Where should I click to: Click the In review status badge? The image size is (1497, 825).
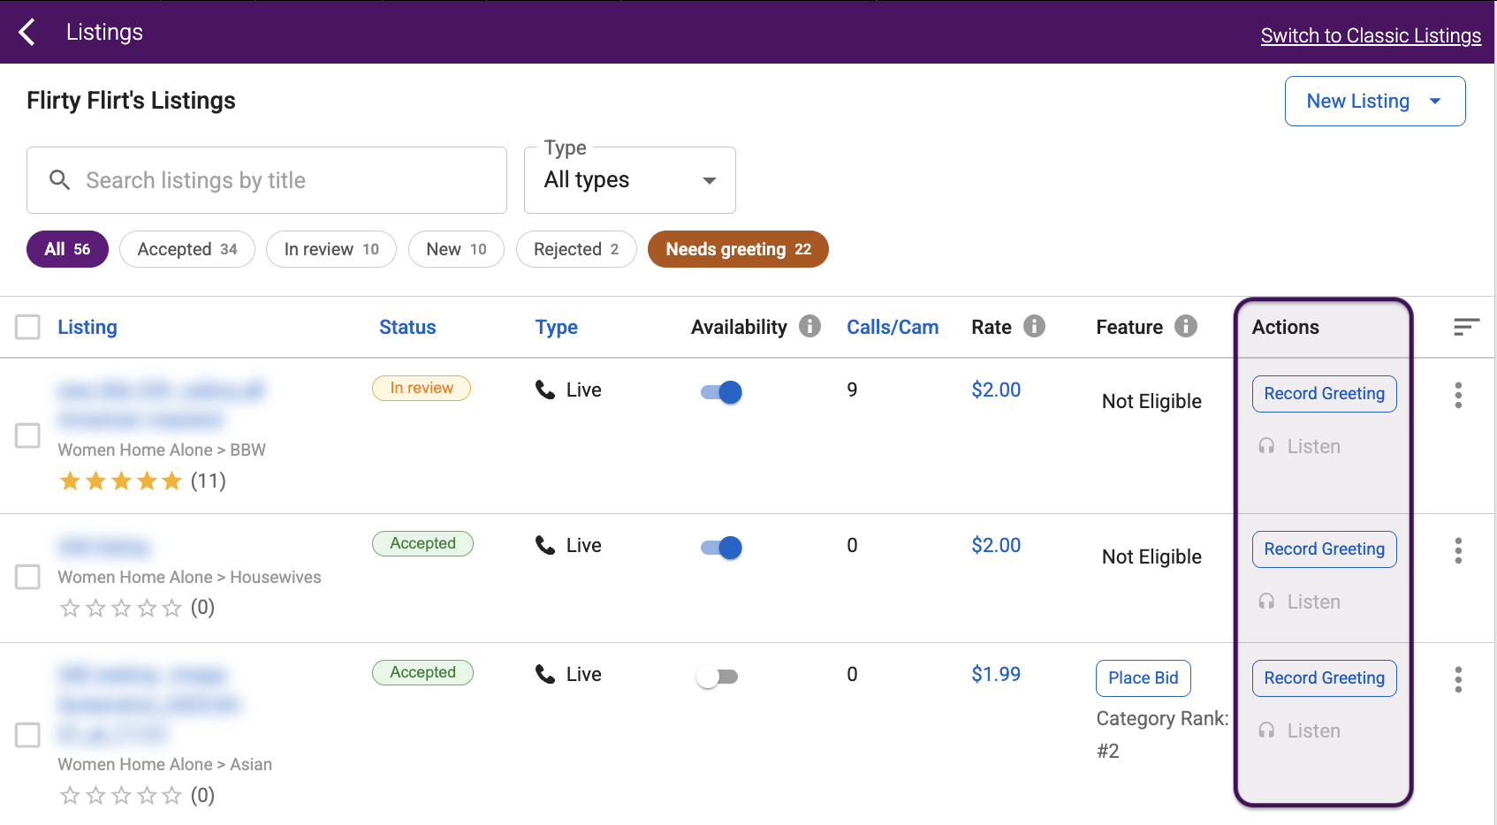(x=422, y=388)
